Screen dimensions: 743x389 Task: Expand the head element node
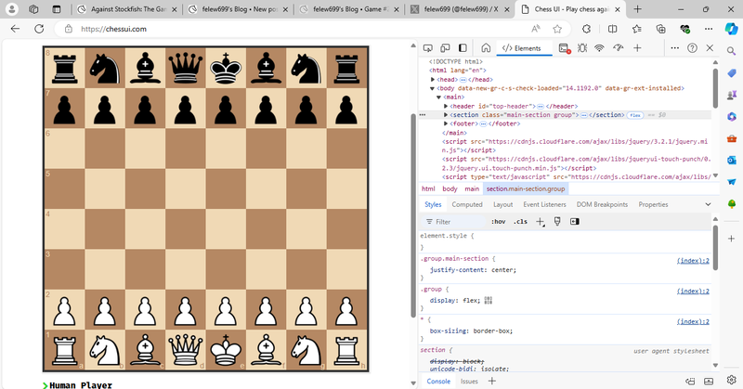coord(435,80)
